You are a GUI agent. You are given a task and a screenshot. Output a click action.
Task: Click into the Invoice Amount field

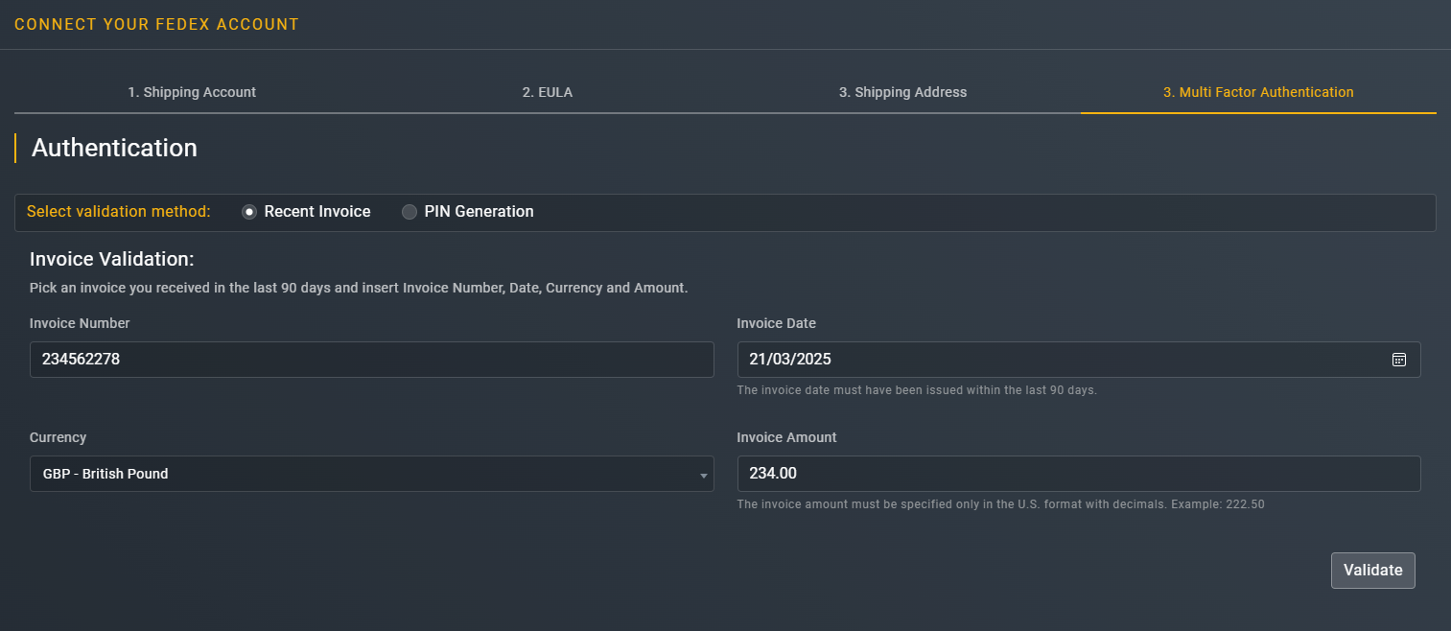click(1078, 474)
